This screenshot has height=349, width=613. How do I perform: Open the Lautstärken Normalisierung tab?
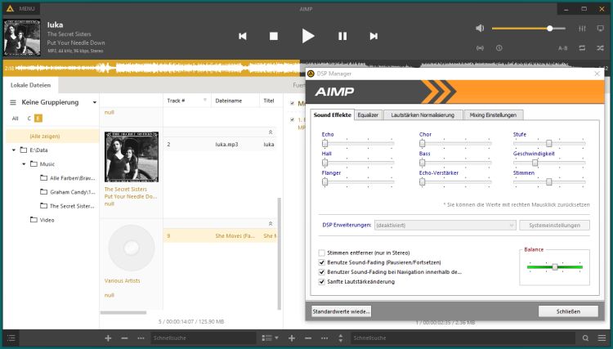pos(423,115)
